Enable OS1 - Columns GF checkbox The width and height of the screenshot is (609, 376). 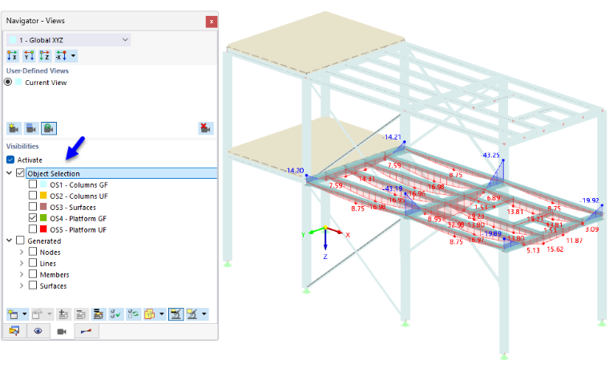[x=33, y=184]
